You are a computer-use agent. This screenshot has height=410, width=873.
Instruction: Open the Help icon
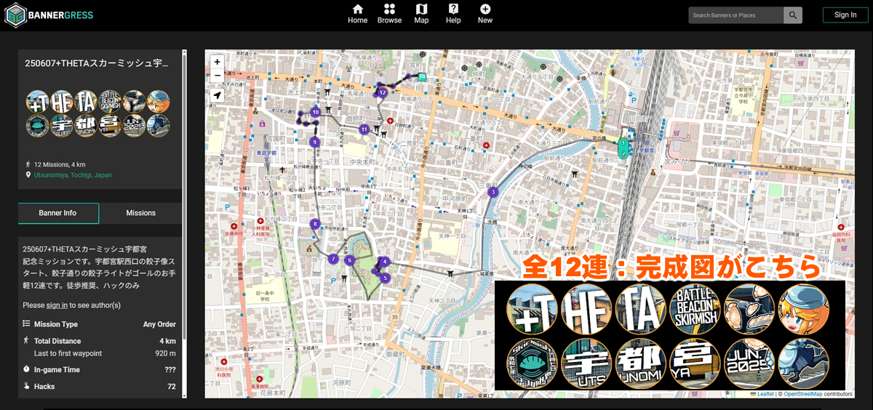(x=453, y=9)
